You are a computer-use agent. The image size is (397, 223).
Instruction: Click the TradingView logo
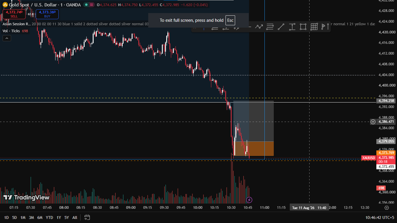26,198
